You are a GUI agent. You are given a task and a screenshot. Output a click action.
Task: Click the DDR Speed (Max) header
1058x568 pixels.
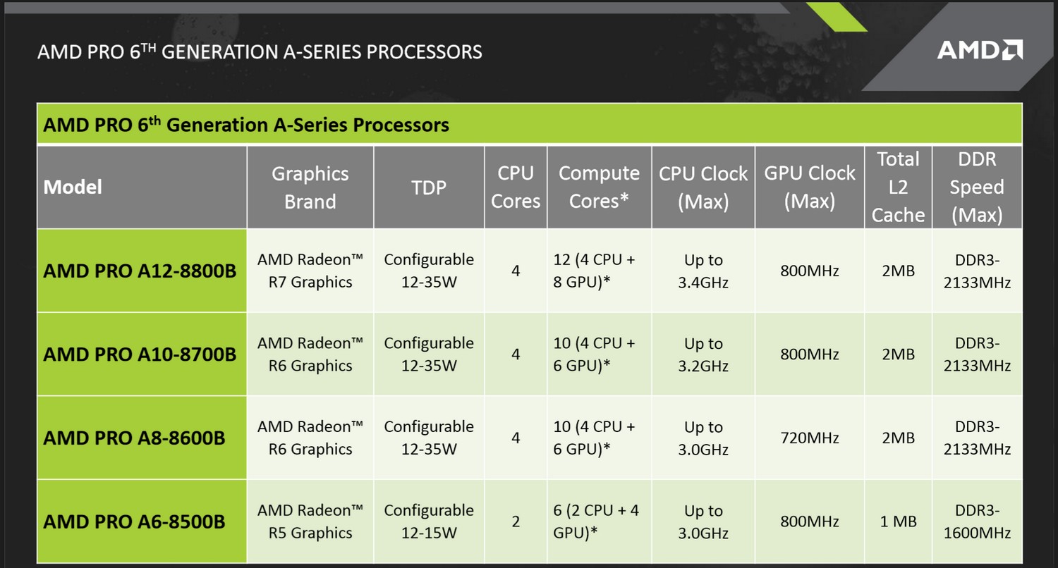(977, 187)
